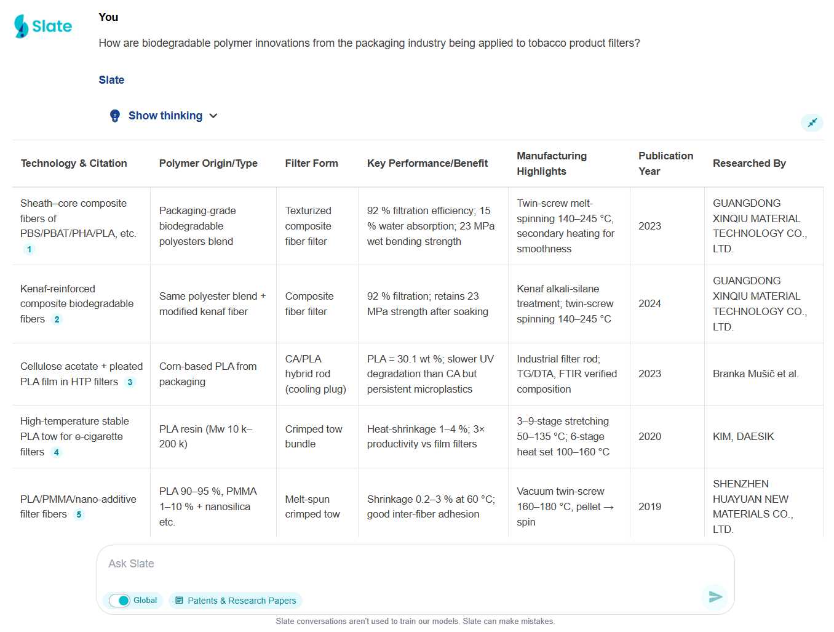
Task: Select Patents & Research Papers source
Action: [x=236, y=601]
